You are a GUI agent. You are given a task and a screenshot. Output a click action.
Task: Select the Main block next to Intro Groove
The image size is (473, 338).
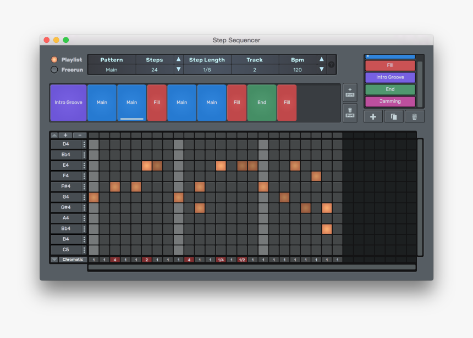(102, 103)
